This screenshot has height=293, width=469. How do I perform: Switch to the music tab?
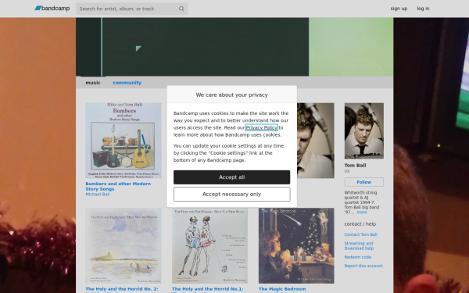click(x=93, y=83)
